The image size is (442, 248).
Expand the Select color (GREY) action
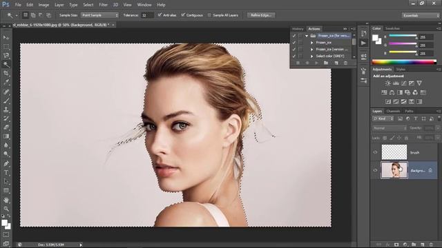(311, 56)
